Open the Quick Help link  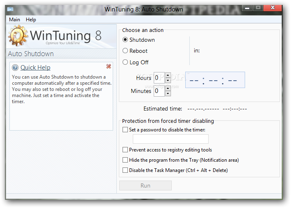pos(35,68)
